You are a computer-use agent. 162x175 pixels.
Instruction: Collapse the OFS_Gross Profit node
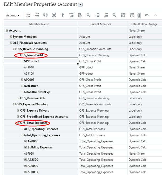[18, 55]
